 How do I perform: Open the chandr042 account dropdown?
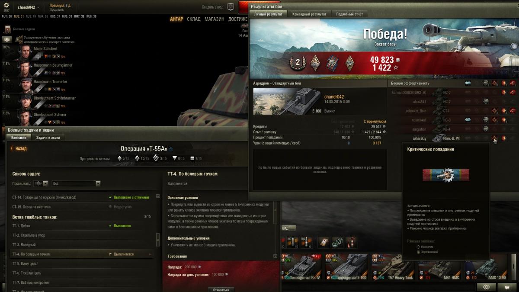click(x=28, y=7)
